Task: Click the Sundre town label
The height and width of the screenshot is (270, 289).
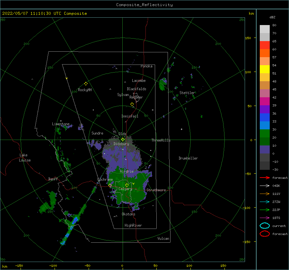Action: [97, 133]
